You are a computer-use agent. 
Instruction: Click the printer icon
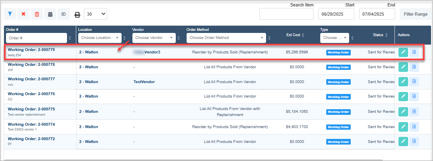tap(77, 14)
